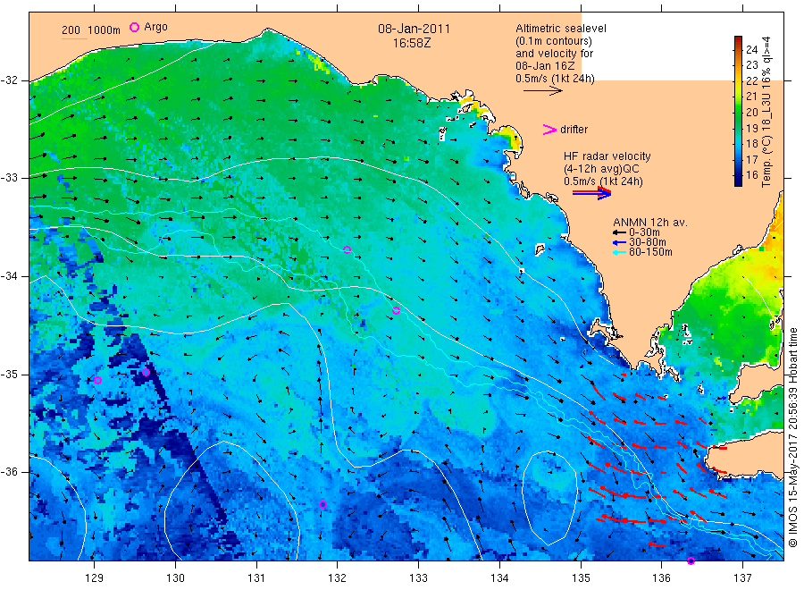
Task: Click the '30-80m' depth label
Action: (x=648, y=242)
